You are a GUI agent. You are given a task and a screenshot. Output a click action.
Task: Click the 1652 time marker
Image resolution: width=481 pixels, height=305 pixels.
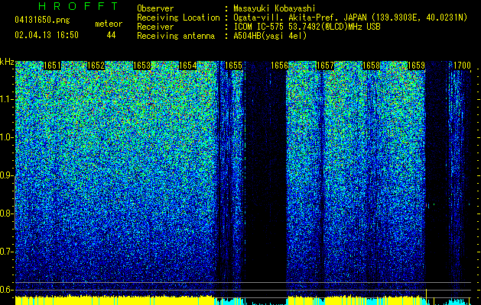[96, 66]
